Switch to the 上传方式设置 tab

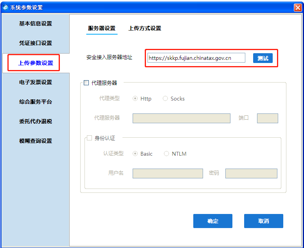[x=145, y=28]
